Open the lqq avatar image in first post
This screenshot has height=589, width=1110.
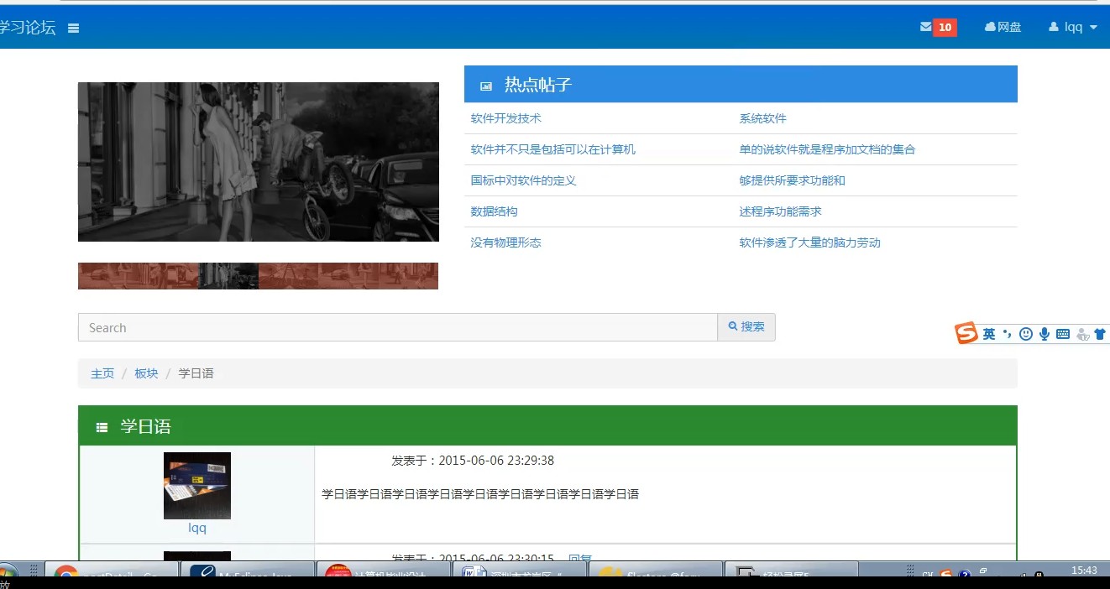pos(197,486)
